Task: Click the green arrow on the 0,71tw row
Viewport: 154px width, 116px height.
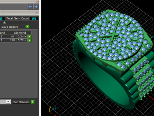Action: point(30,40)
